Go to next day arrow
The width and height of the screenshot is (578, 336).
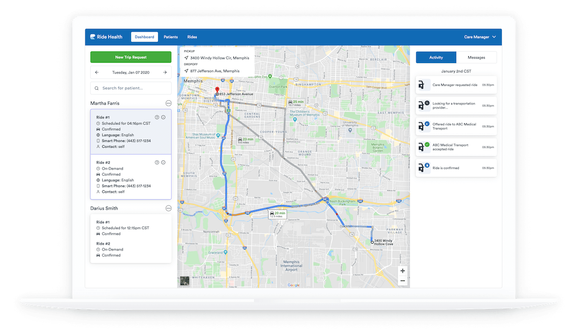coord(165,73)
